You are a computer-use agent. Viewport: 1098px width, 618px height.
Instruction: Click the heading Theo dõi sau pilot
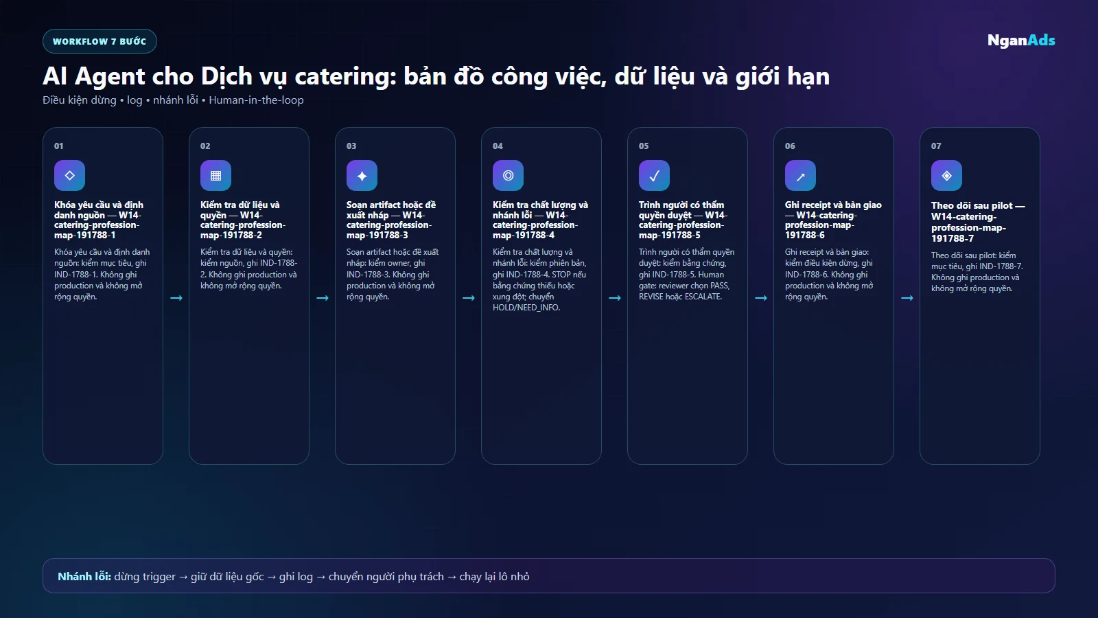pyautogui.click(x=978, y=222)
